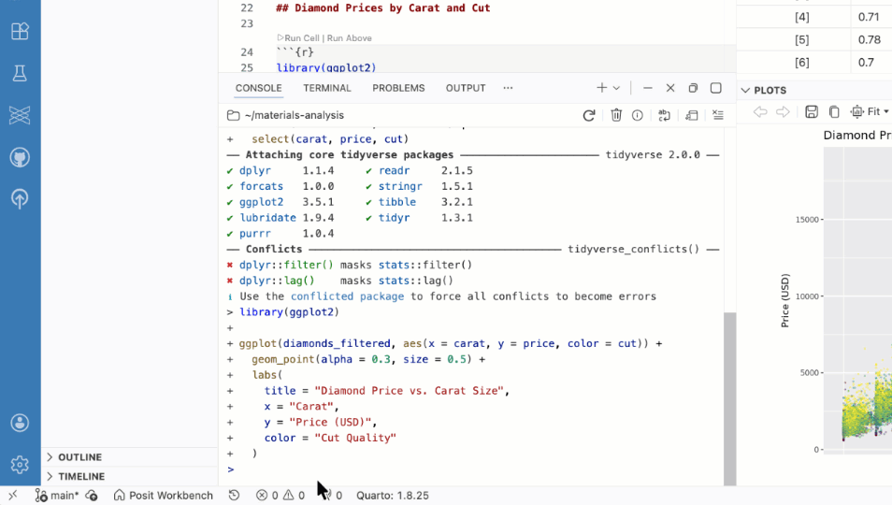Clear the console output
892x505 pixels.
(718, 116)
